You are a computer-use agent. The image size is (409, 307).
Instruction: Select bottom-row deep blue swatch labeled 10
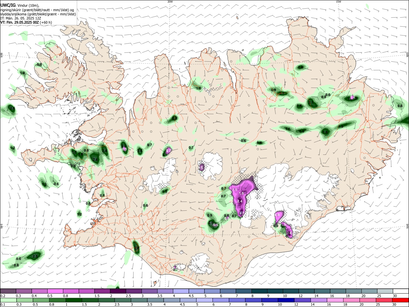pos(286,300)
